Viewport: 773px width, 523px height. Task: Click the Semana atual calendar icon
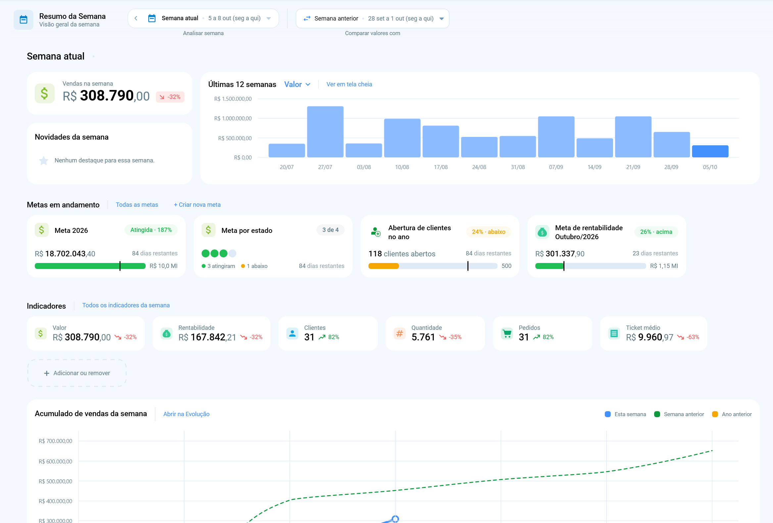coord(152,18)
